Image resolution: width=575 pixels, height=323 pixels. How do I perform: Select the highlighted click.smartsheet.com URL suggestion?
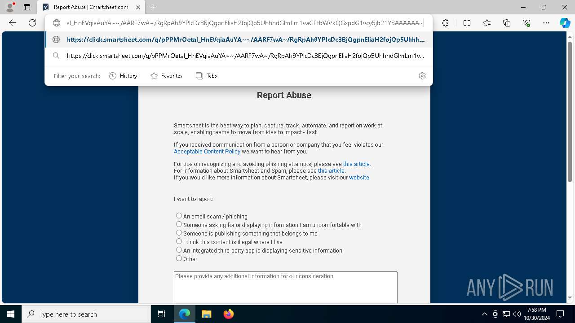click(x=239, y=39)
